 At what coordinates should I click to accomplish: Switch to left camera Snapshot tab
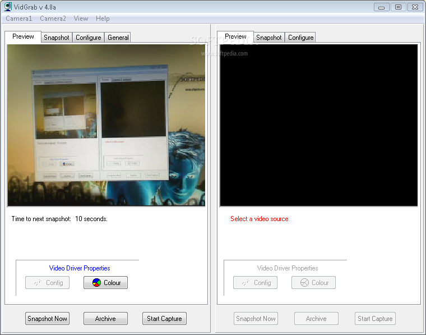57,38
